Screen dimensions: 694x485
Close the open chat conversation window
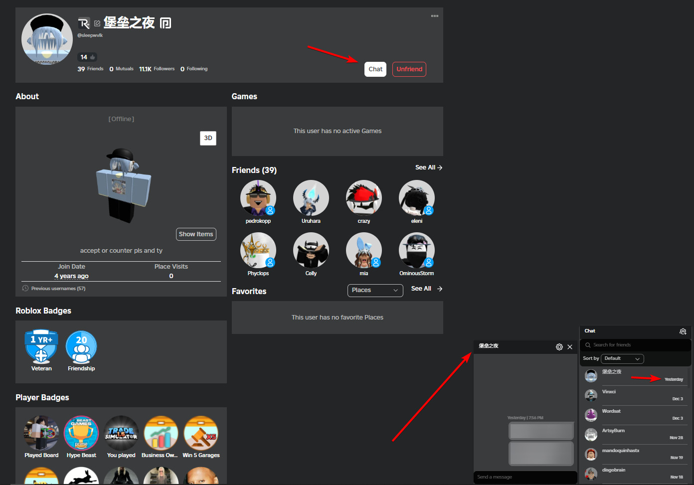click(x=570, y=347)
